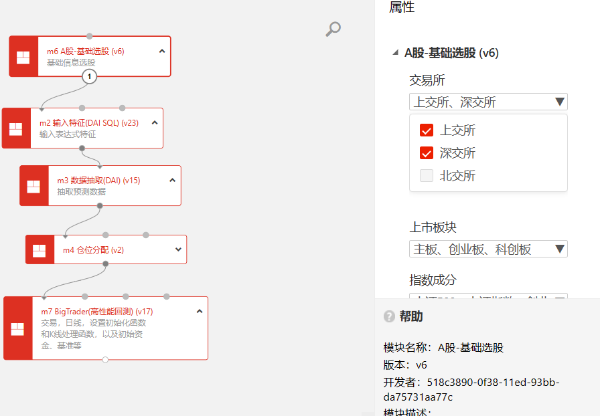Click the m6 A股-基础选股 module red icon
This screenshot has height=416, width=600.
pyautogui.click(x=23, y=57)
